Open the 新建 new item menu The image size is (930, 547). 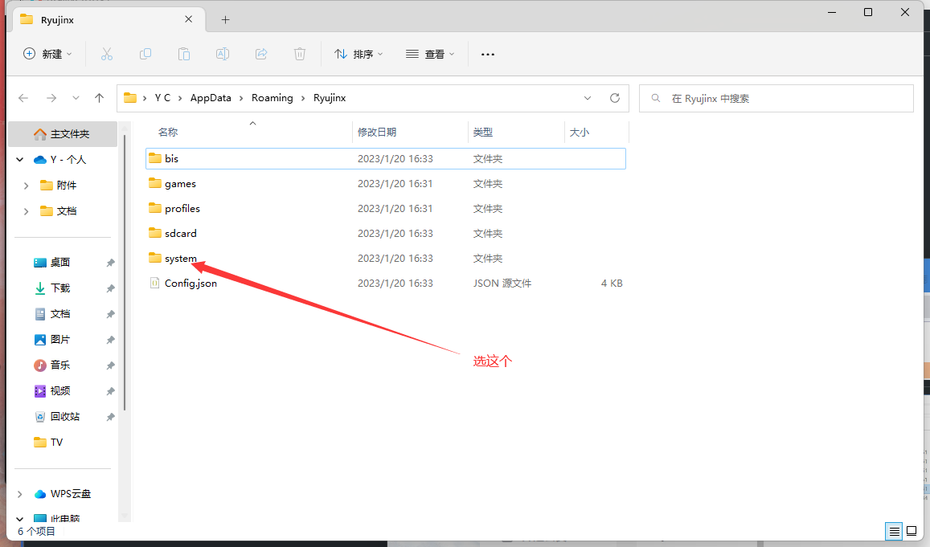point(47,54)
